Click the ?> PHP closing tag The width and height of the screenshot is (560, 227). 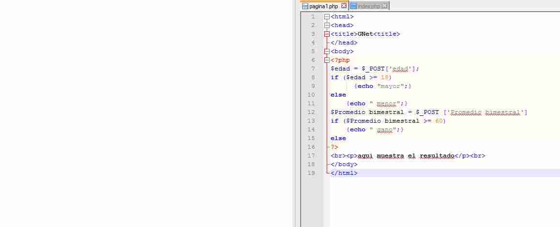click(334, 147)
